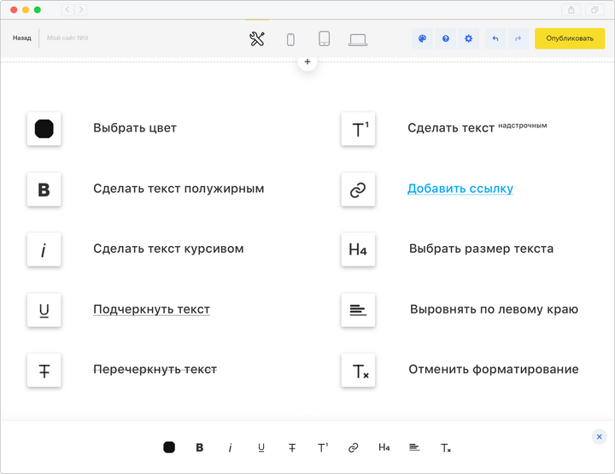Open the tools wrench and screwdriver icon

tap(257, 38)
